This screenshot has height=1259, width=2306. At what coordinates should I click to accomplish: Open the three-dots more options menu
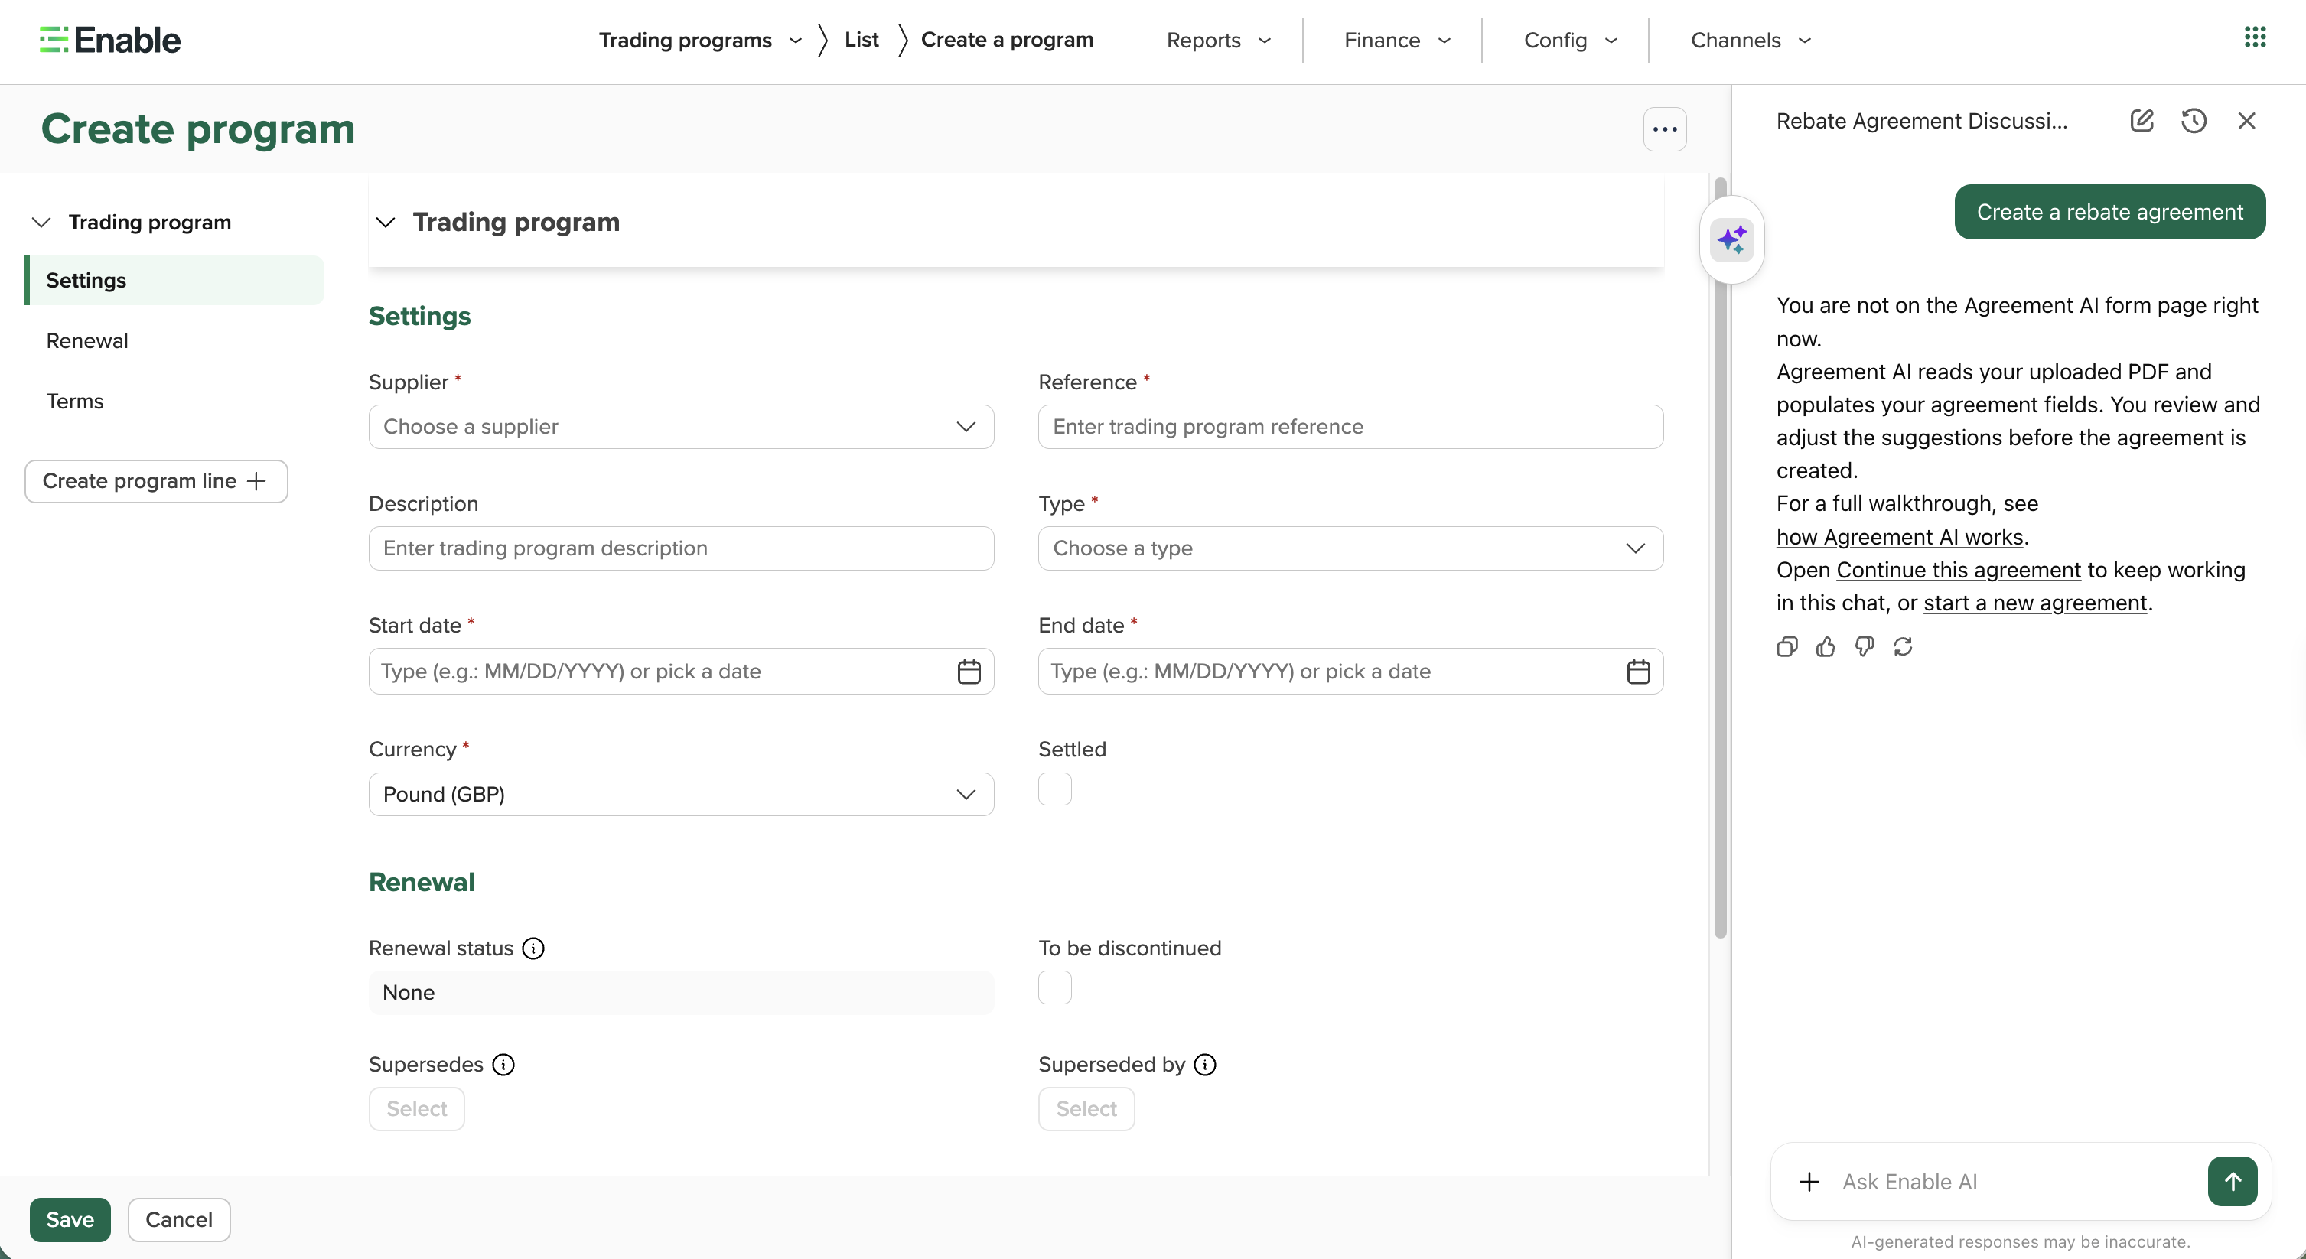coord(1665,130)
